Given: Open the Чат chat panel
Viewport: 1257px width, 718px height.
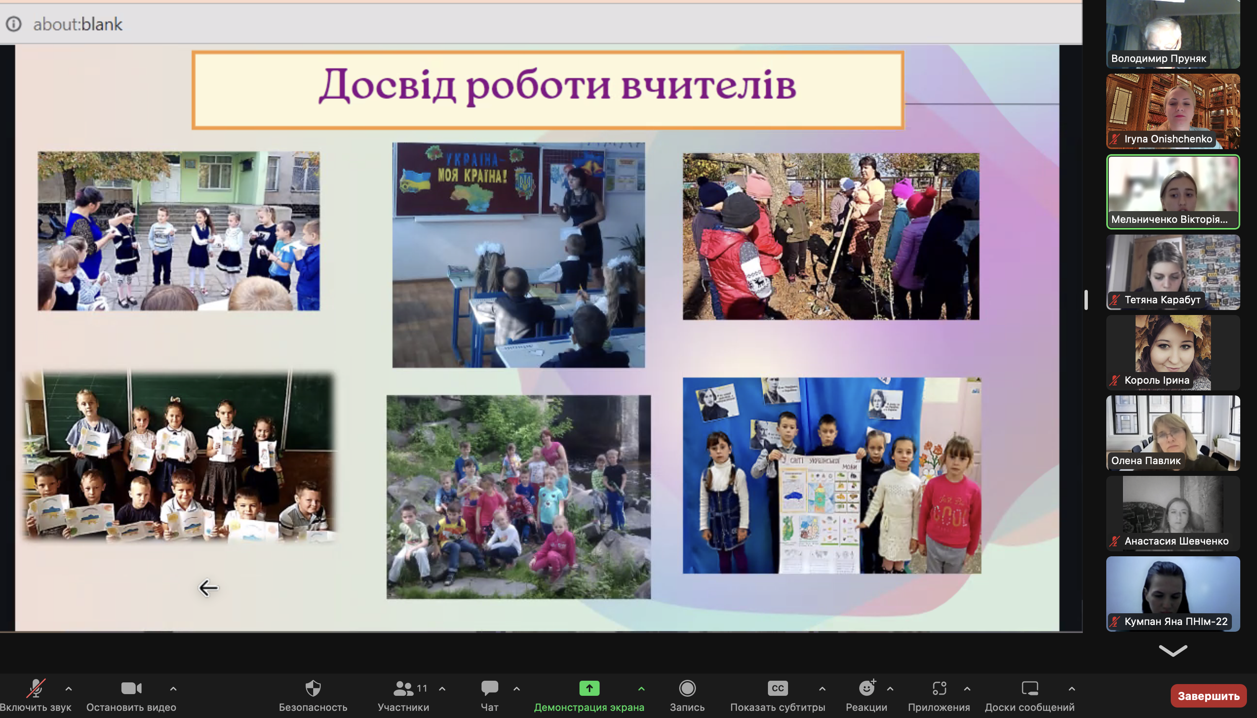Looking at the screenshot, I should click(489, 695).
